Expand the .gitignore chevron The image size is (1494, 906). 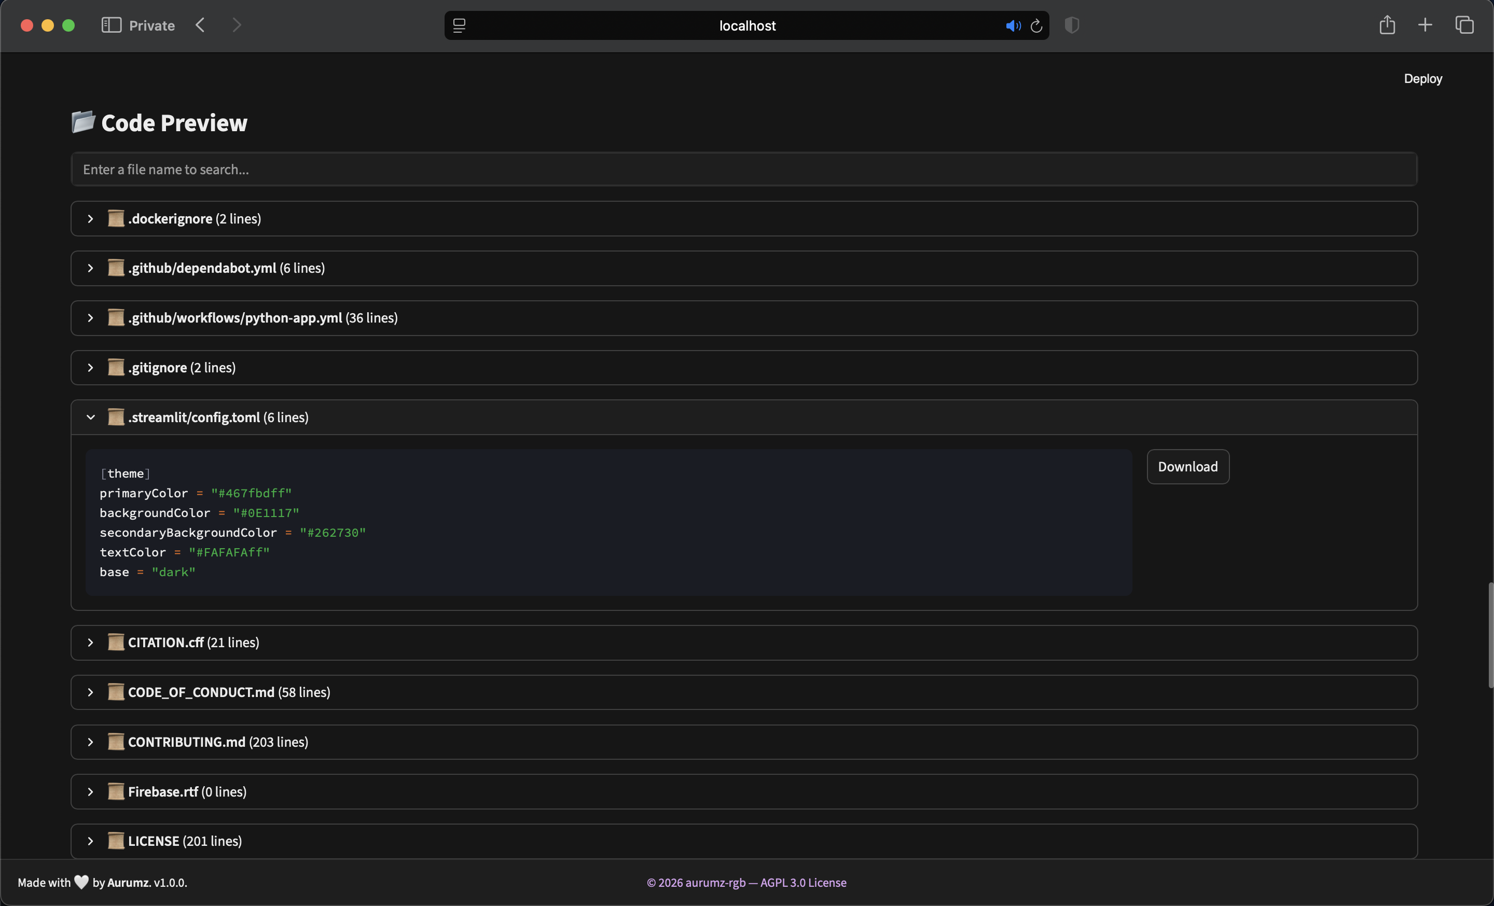90,368
